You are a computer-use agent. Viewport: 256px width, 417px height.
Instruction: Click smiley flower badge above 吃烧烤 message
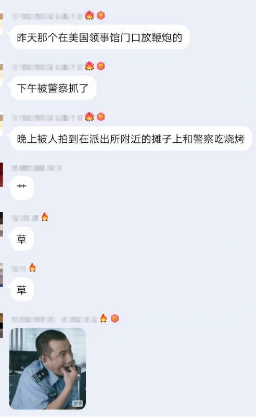point(100,117)
